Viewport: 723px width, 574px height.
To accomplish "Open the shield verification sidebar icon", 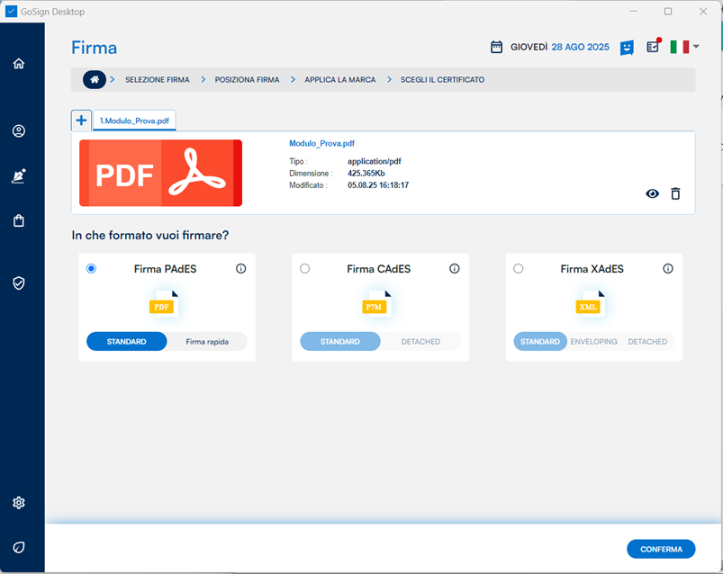I will (x=19, y=283).
